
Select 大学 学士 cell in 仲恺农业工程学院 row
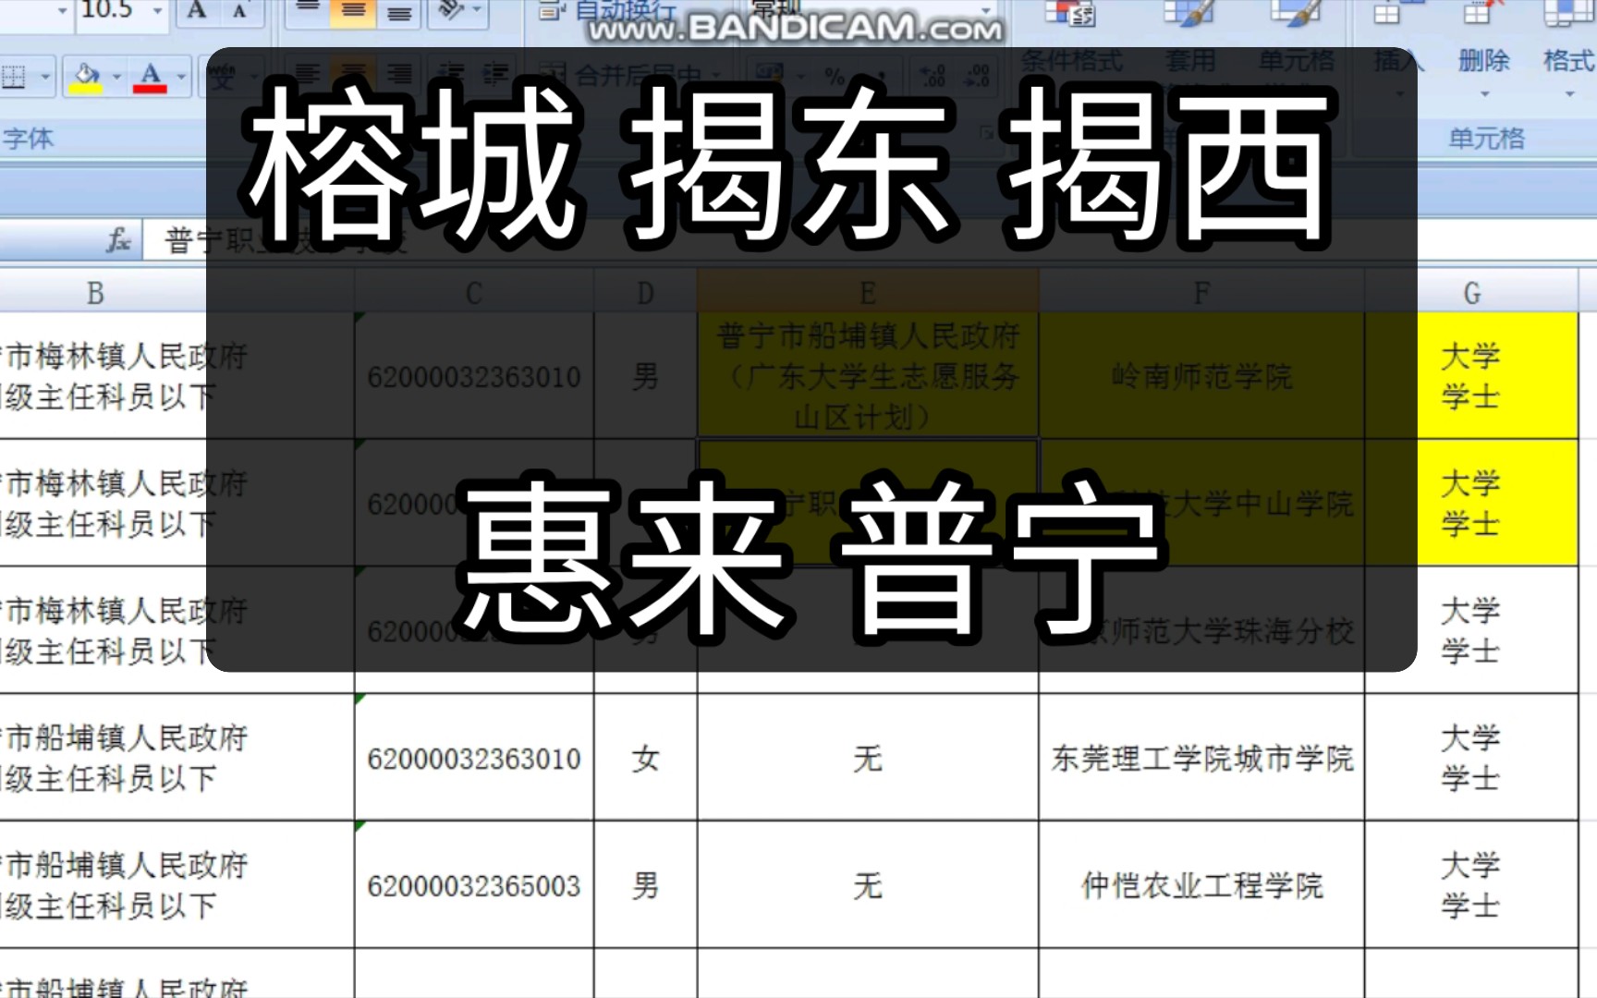(1471, 885)
